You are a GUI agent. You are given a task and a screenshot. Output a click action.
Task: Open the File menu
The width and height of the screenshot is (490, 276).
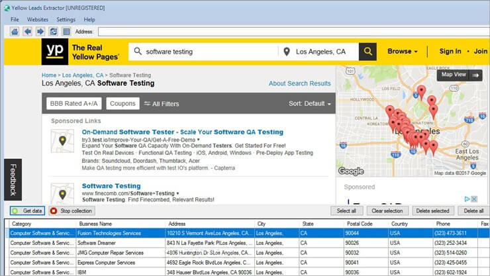pyautogui.click(x=15, y=19)
